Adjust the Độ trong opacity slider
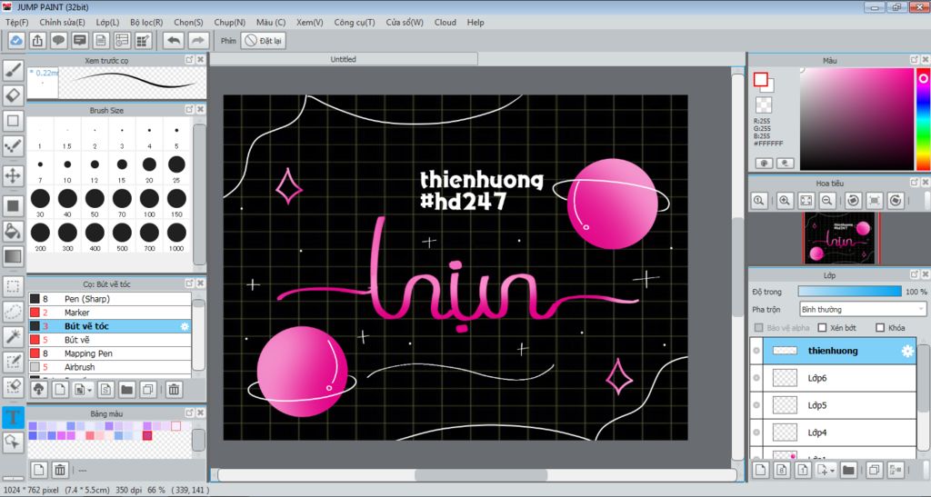The width and height of the screenshot is (931, 497). (850, 292)
